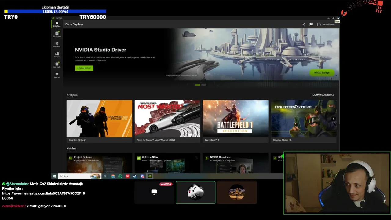The image size is (391, 220).
Task: Click the screen share tile labeled YAYINDA
Action: [154, 192]
